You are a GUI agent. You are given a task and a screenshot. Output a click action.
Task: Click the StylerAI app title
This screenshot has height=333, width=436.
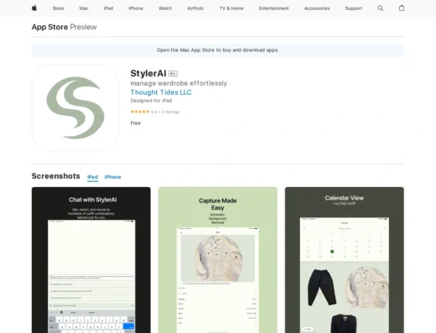[148, 73]
